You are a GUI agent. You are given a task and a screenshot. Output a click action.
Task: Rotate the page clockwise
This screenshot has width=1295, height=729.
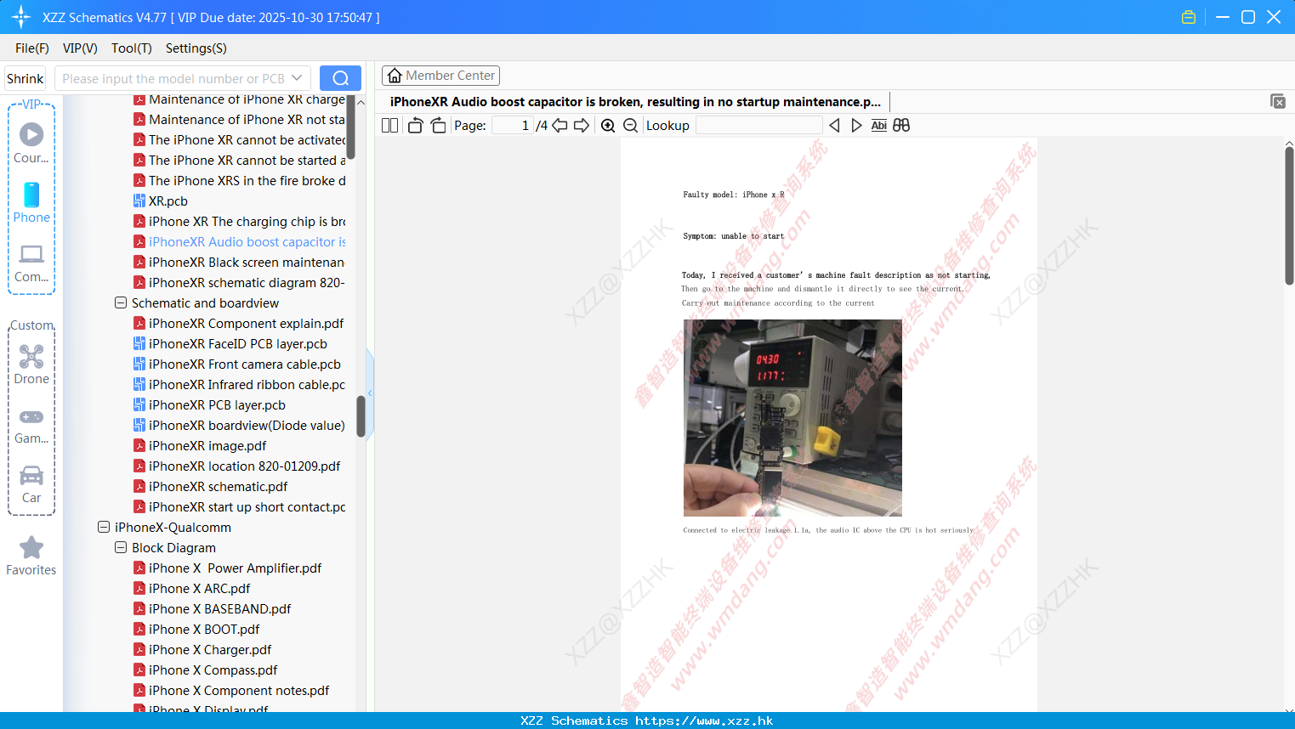[x=438, y=125]
